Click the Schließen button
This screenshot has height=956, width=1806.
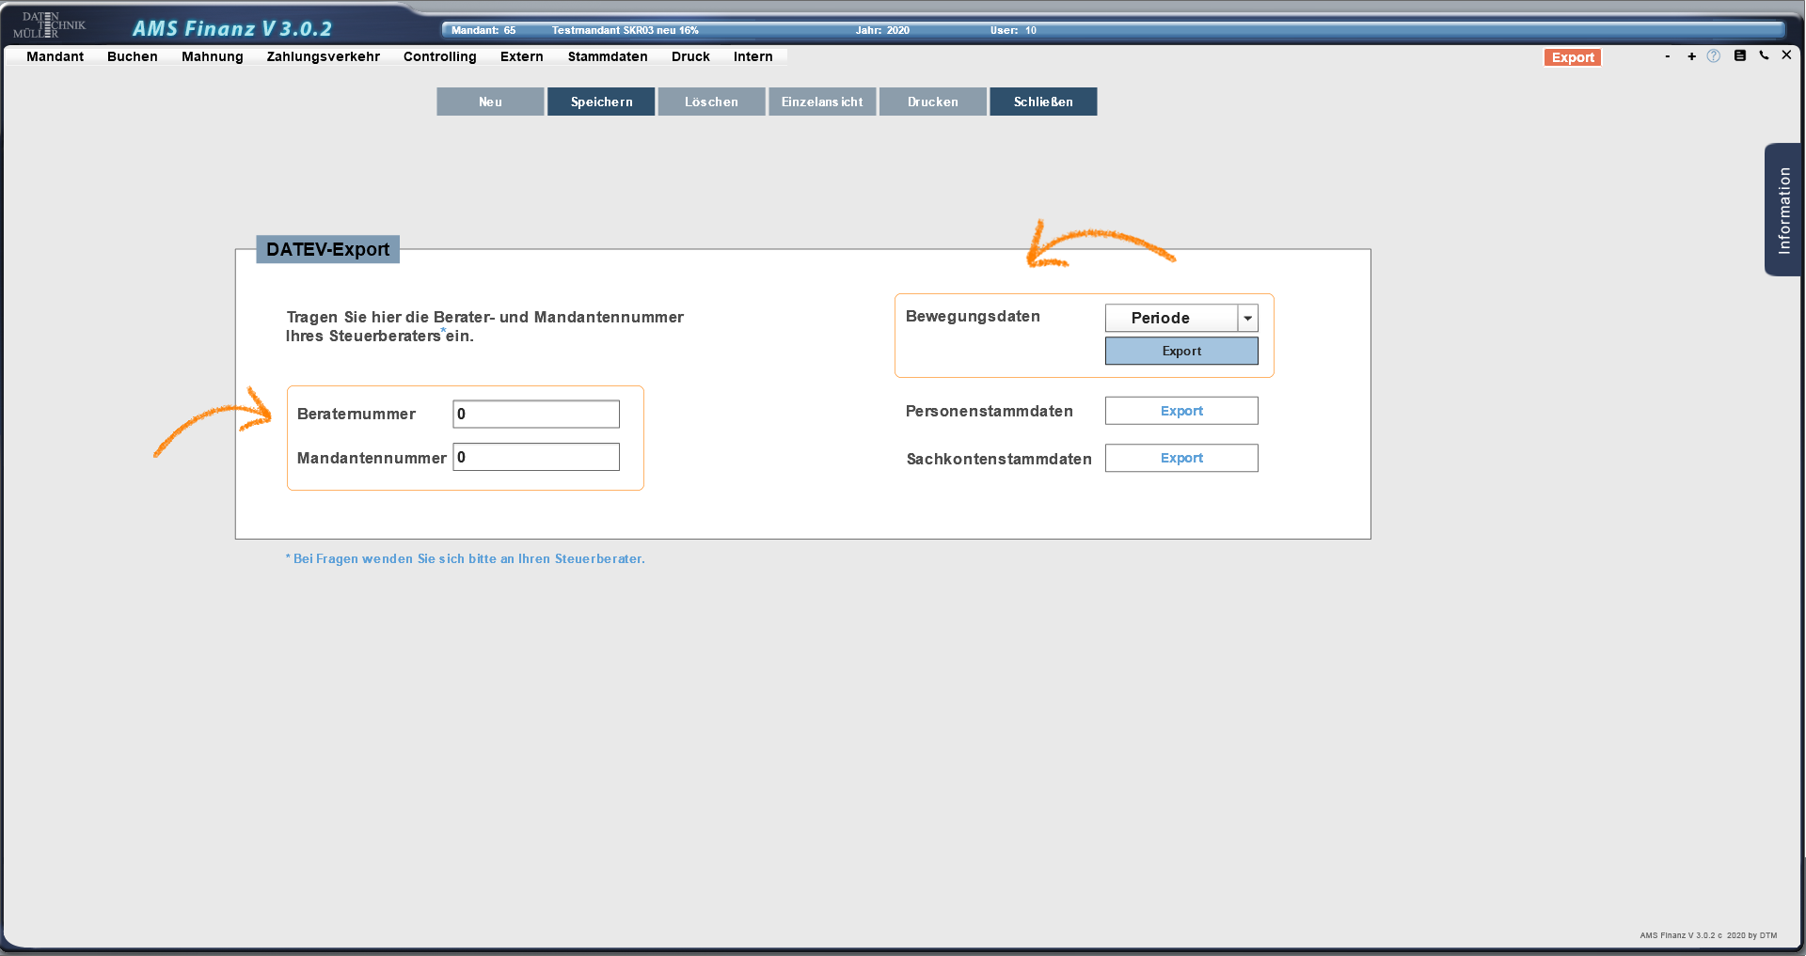(x=1042, y=102)
